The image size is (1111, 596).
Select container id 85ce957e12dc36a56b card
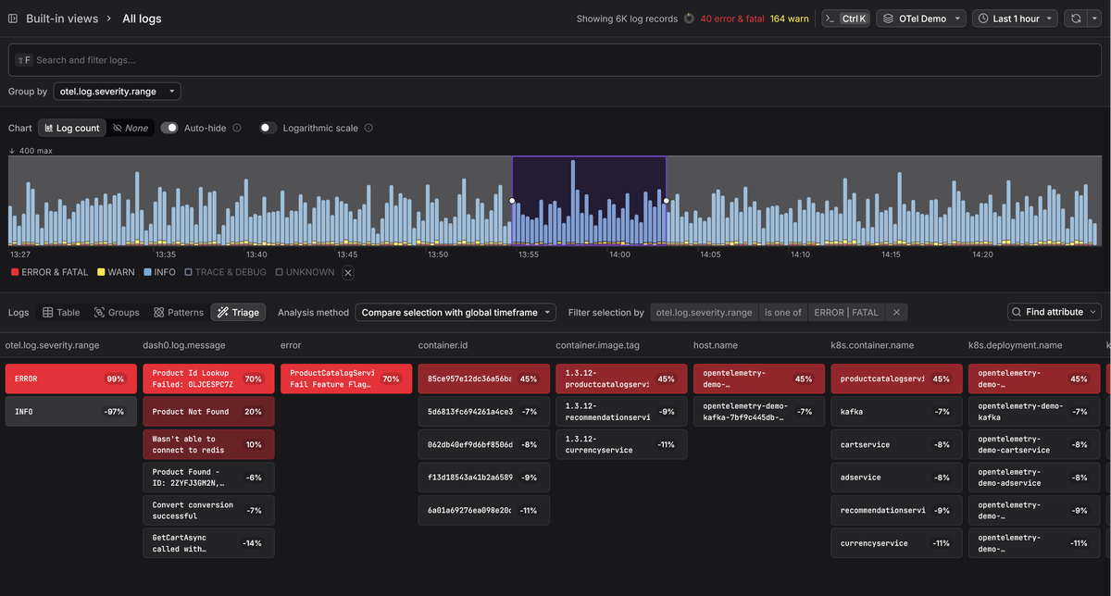[x=483, y=379]
